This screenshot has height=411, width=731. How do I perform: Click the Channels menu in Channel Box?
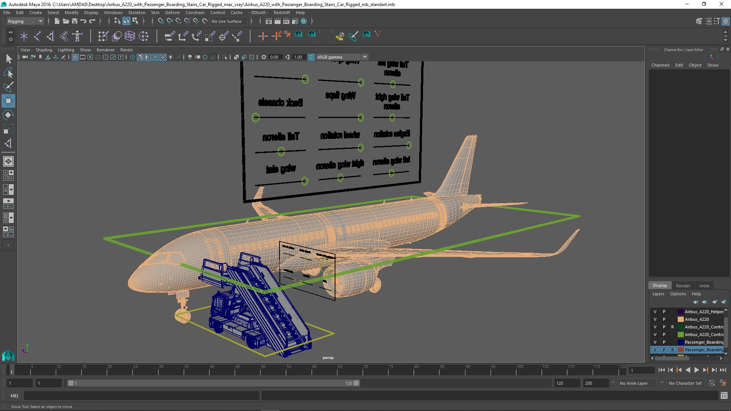click(660, 65)
